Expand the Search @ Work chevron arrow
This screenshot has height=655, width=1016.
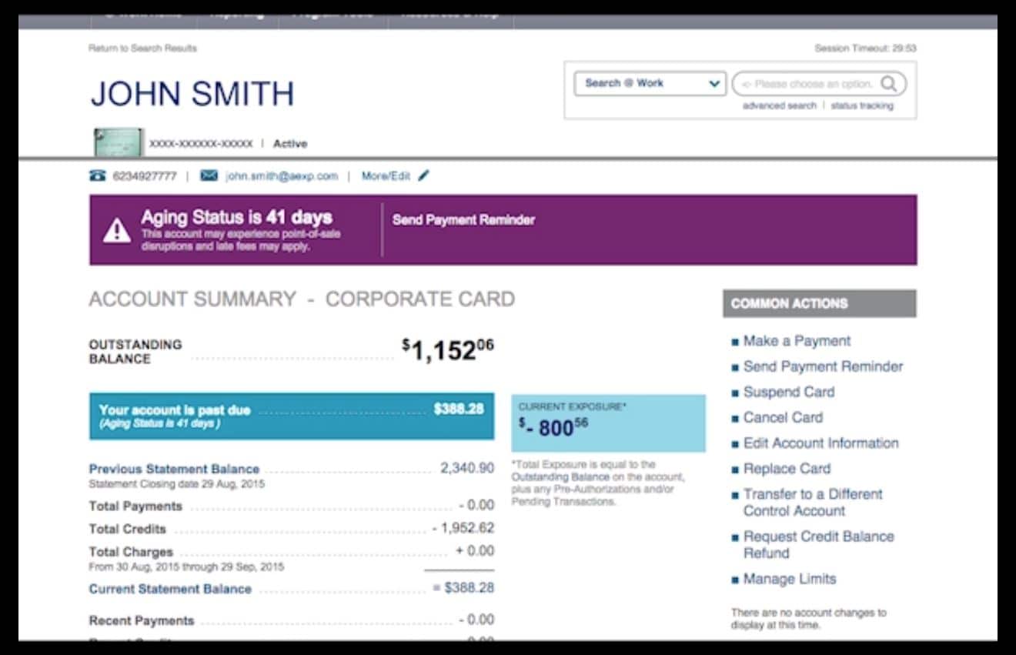point(714,83)
